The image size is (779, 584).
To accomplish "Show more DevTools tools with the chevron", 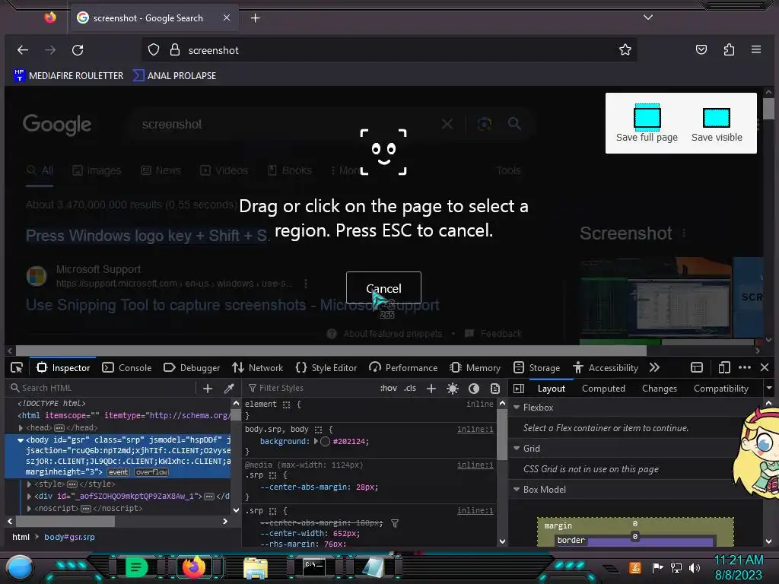I will point(654,367).
